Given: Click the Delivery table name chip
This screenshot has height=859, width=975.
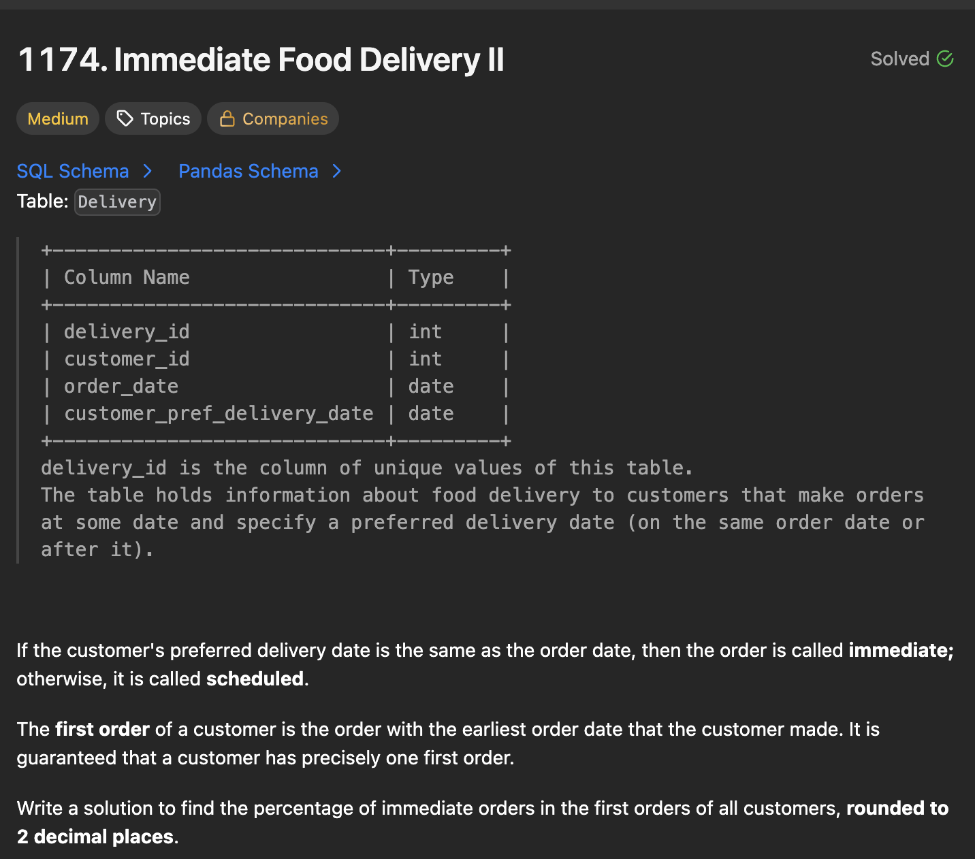Looking at the screenshot, I should point(116,201).
